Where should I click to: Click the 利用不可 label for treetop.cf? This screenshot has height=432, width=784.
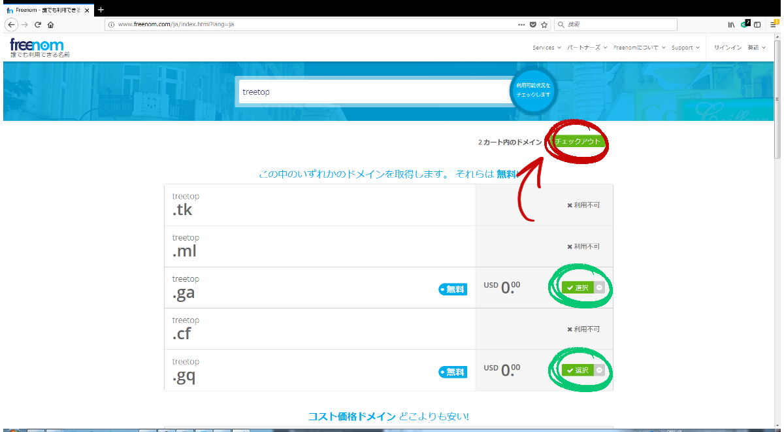click(583, 329)
